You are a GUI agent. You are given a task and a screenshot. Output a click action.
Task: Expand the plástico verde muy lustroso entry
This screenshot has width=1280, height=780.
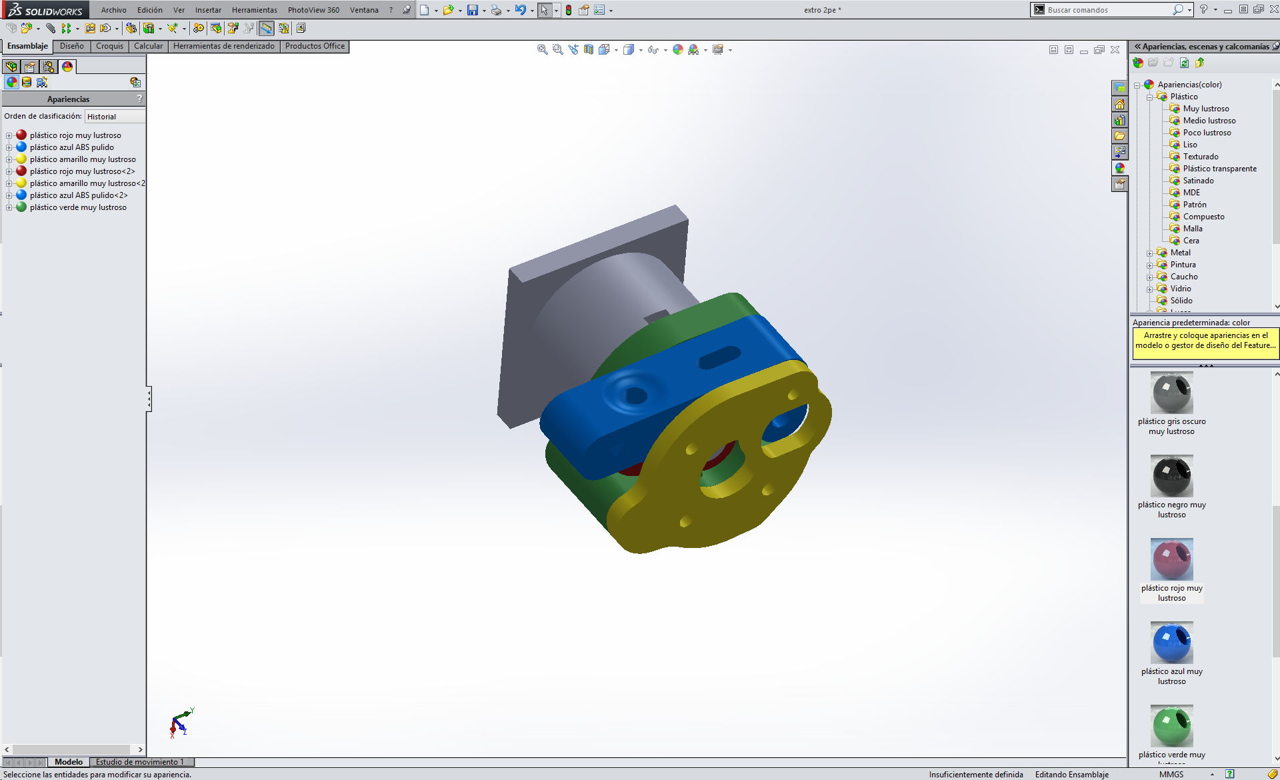(9, 208)
